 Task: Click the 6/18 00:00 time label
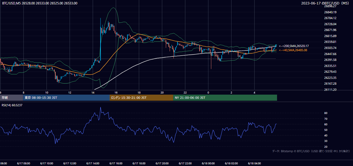[208, 164]
